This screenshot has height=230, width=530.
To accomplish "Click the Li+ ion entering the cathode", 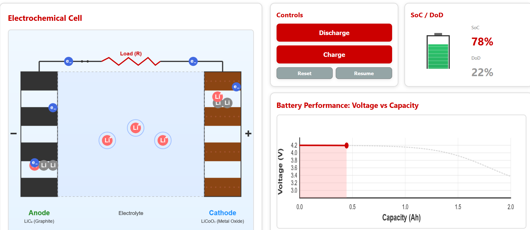I will coord(218,96).
